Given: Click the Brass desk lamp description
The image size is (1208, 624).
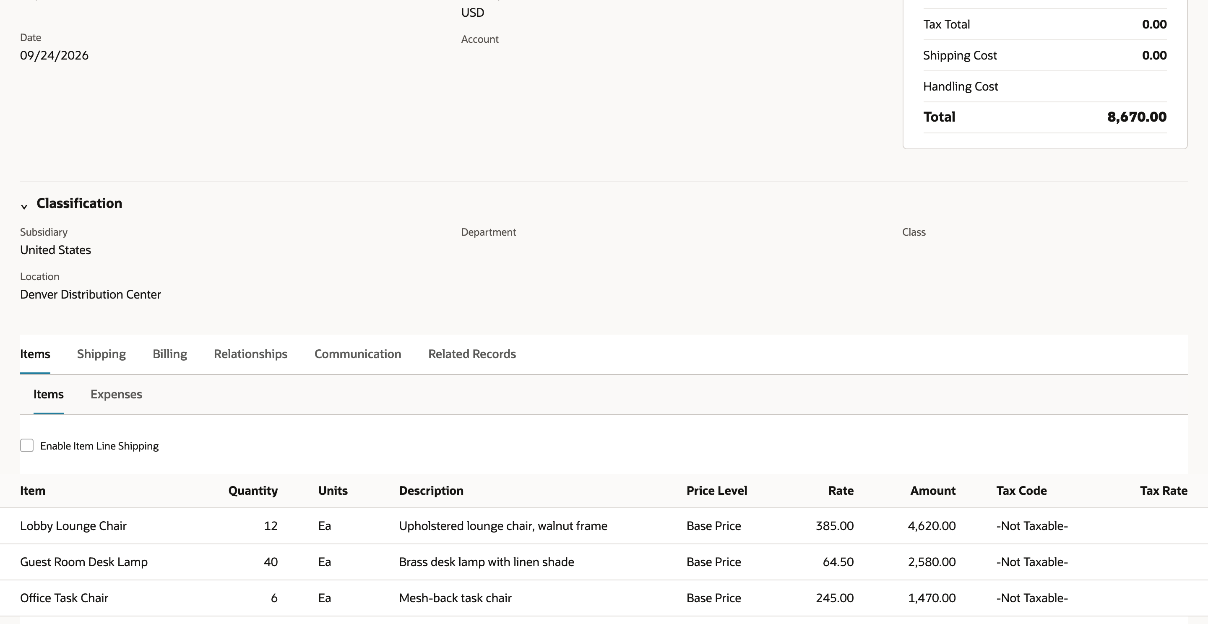Looking at the screenshot, I should tap(486, 562).
